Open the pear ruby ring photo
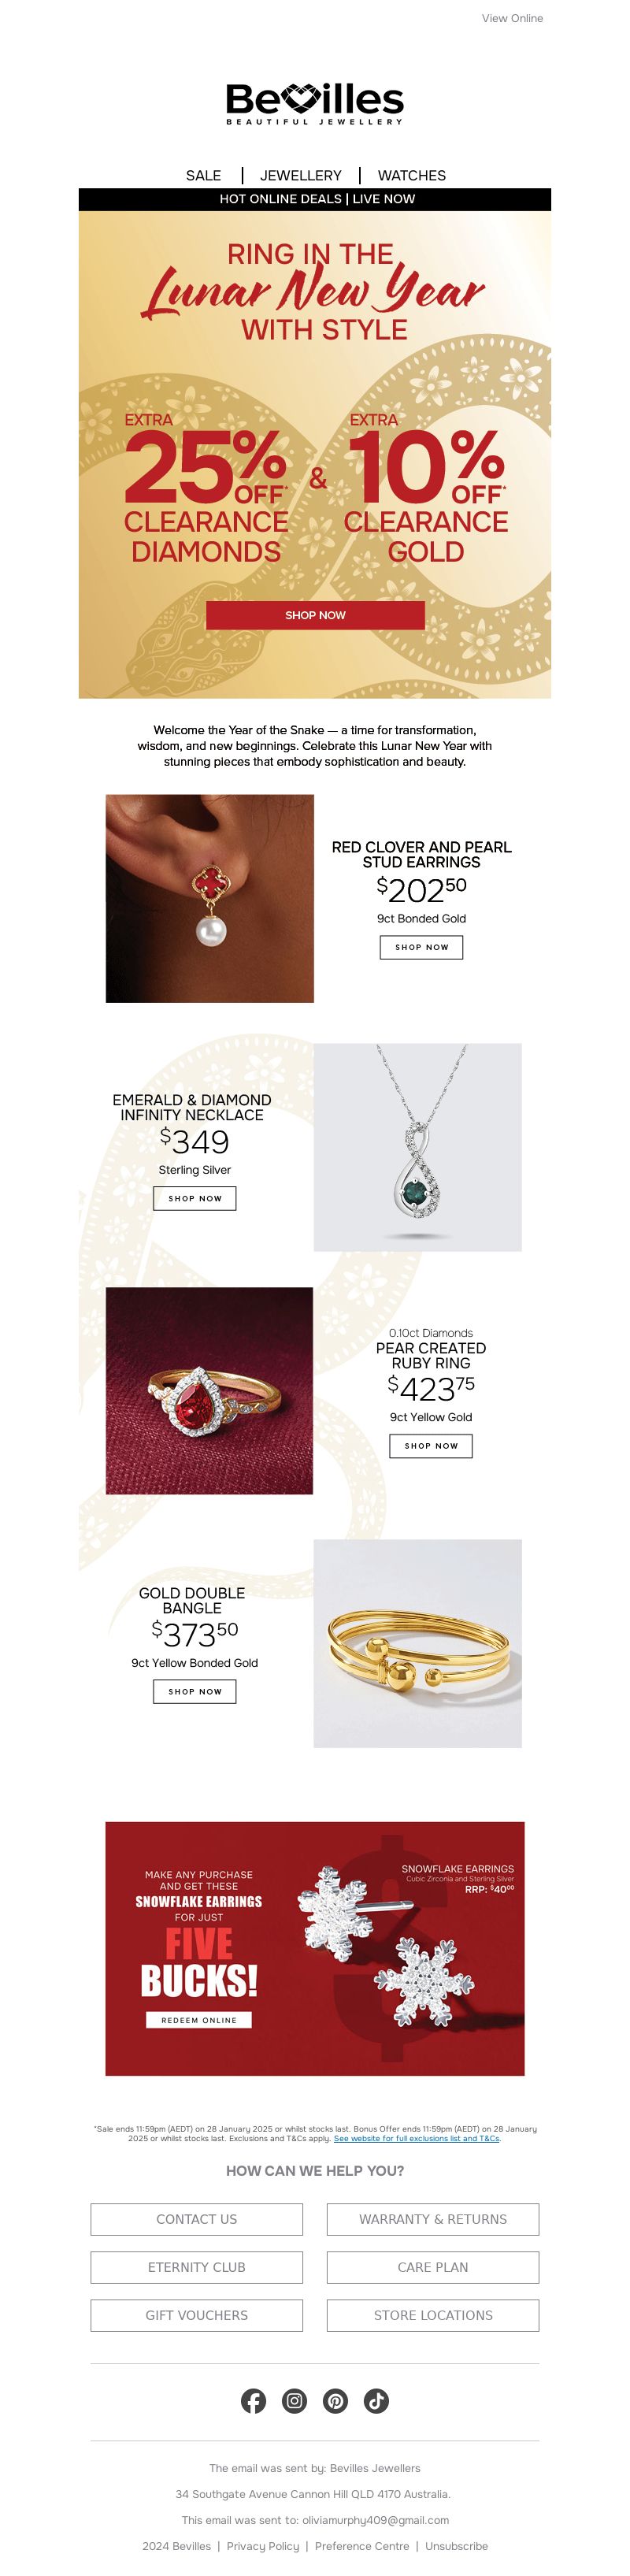630x2576 pixels. click(x=209, y=1391)
